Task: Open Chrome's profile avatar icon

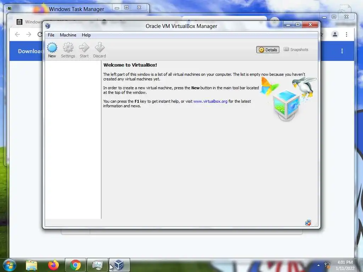Action: pos(335,34)
